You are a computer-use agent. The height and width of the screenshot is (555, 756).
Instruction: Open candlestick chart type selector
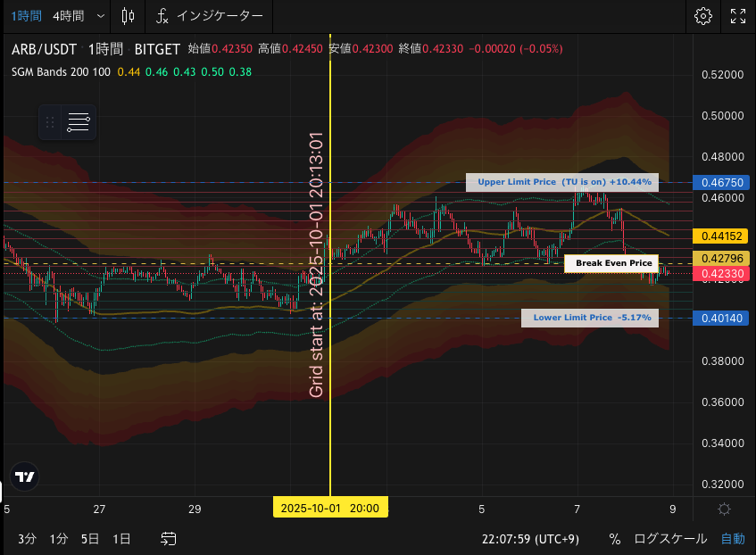point(128,16)
